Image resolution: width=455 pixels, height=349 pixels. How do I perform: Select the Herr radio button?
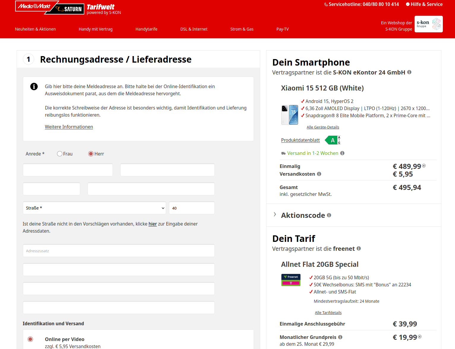point(91,154)
